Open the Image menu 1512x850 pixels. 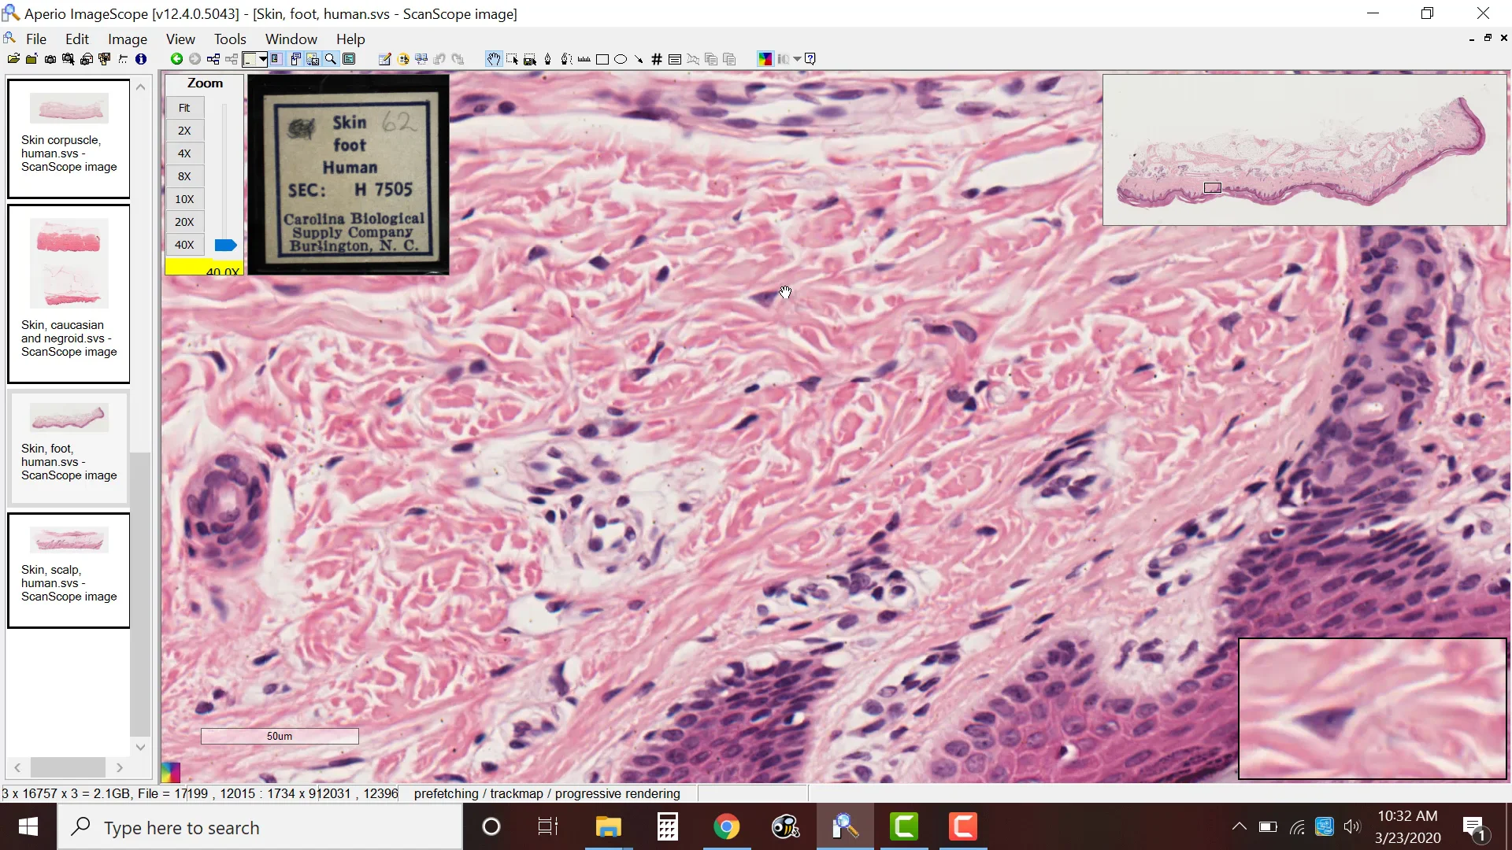[x=127, y=39]
